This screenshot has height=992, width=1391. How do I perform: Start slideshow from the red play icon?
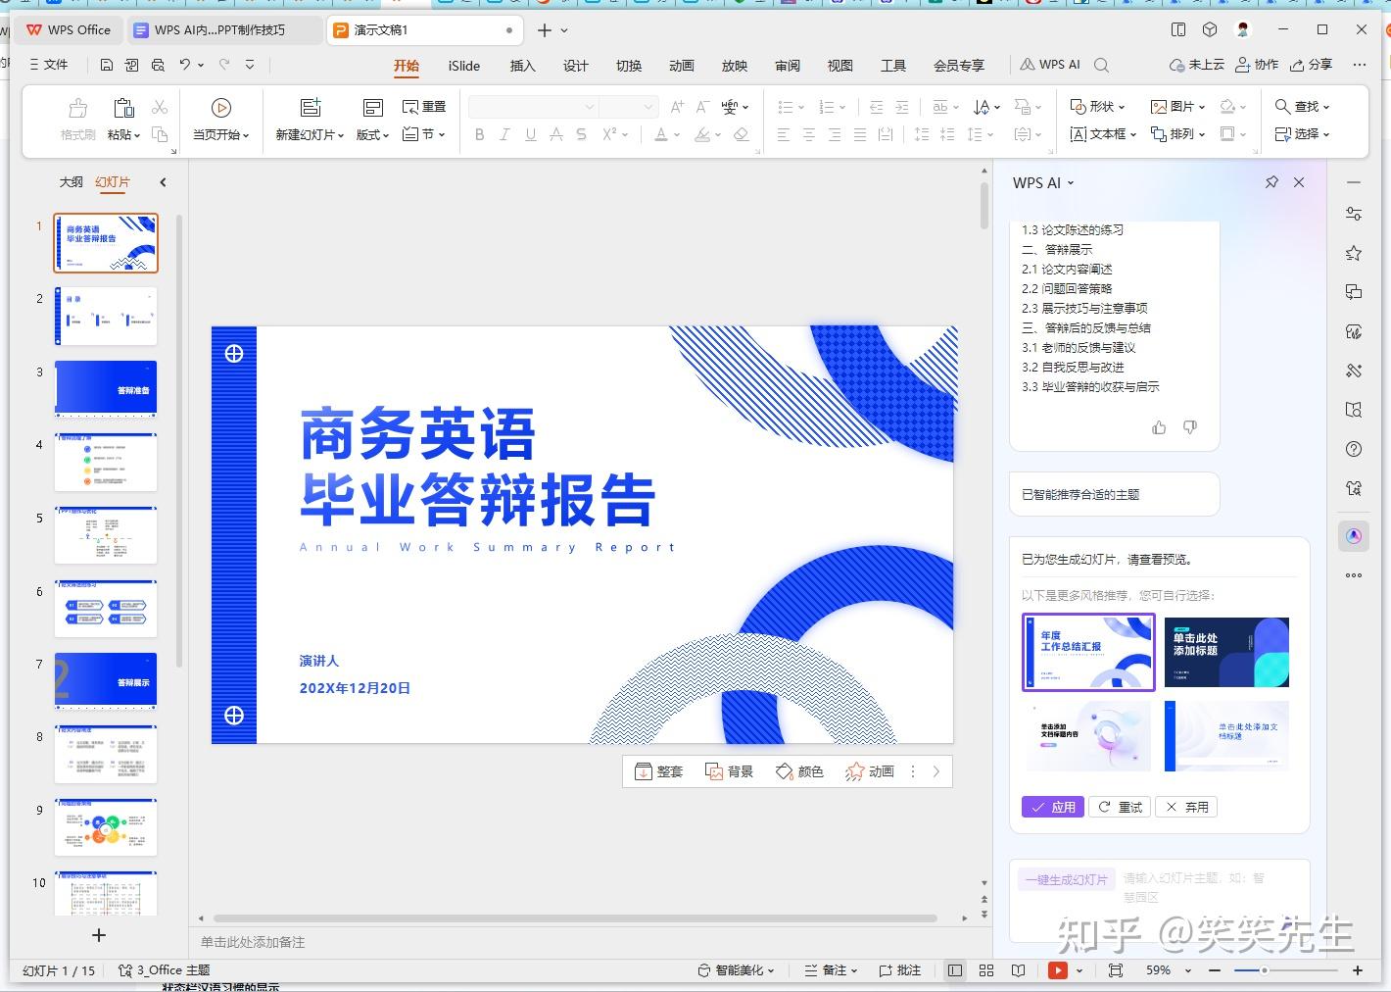(1058, 969)
